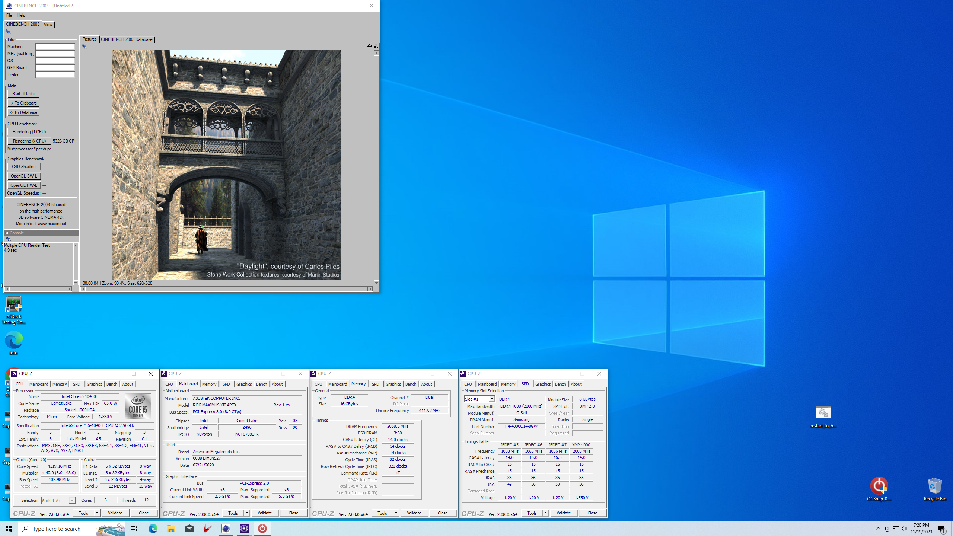Open Task View from the taskbar
953x536 pixels.
(x=134, y=529)
